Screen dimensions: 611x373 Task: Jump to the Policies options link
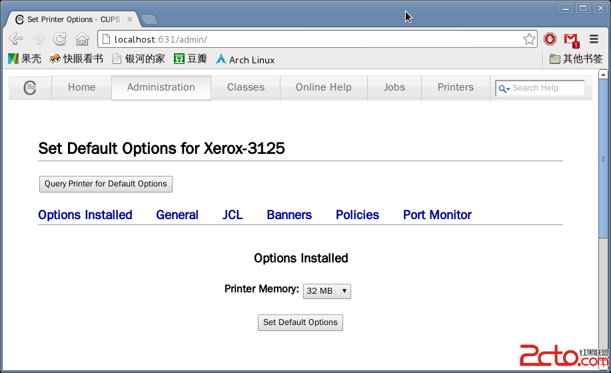[357, 215]
